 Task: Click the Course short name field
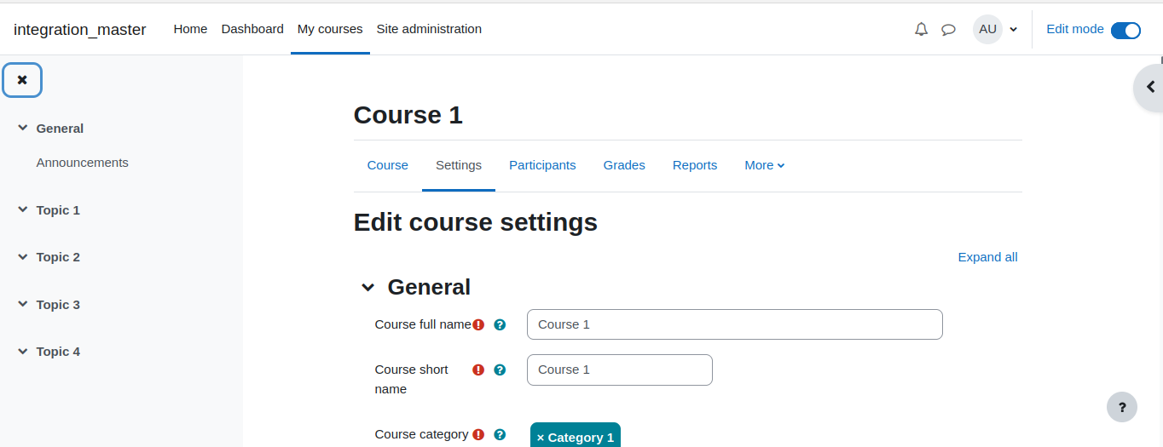pos(620,370)
